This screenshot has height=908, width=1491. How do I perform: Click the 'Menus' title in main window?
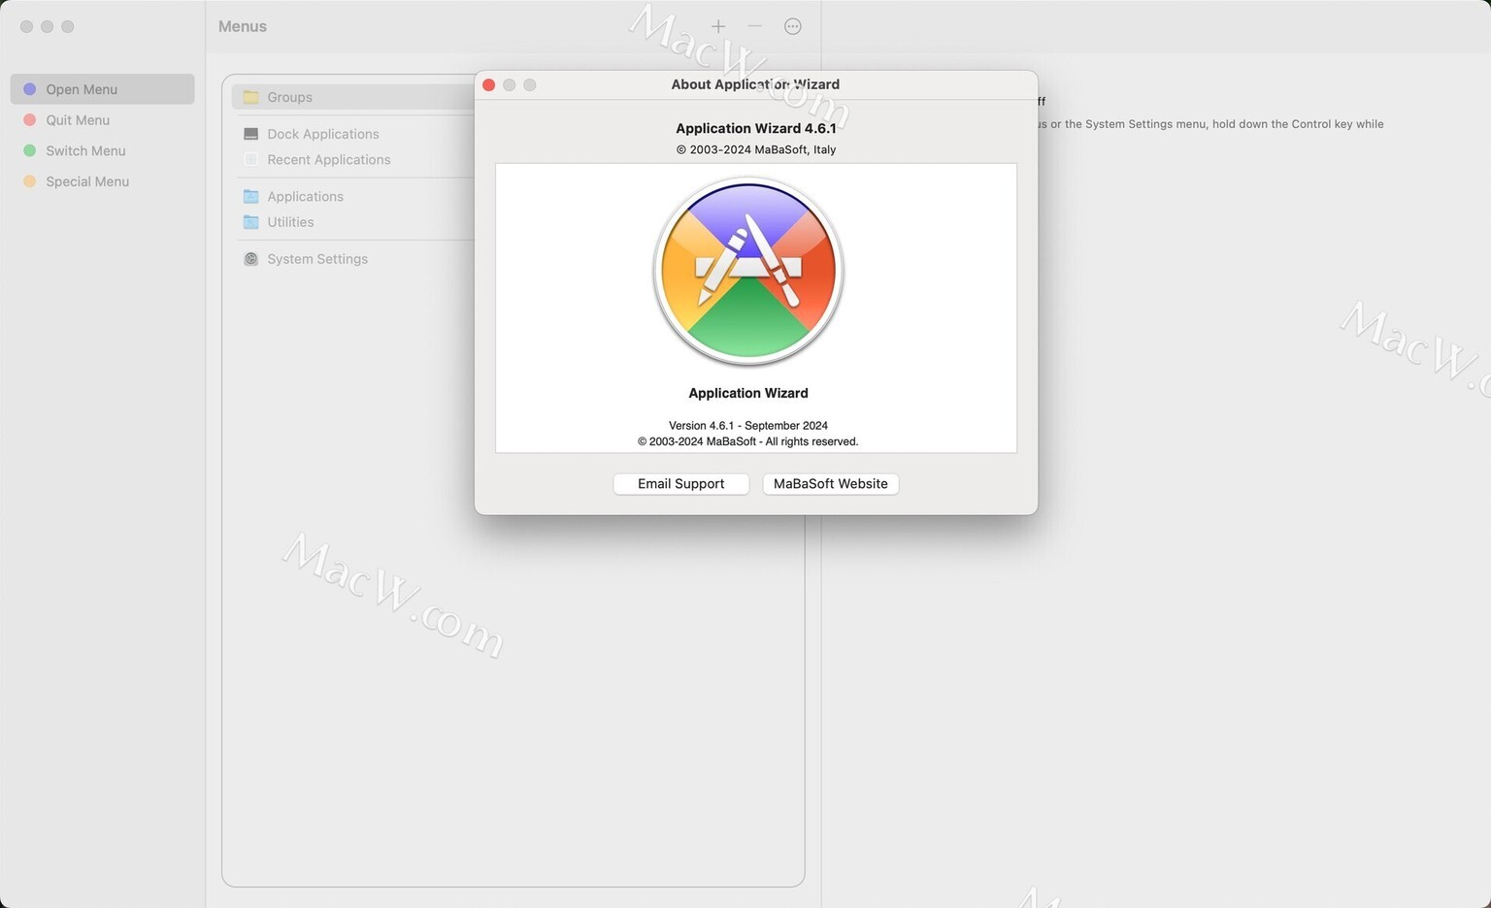click(243, 26)
